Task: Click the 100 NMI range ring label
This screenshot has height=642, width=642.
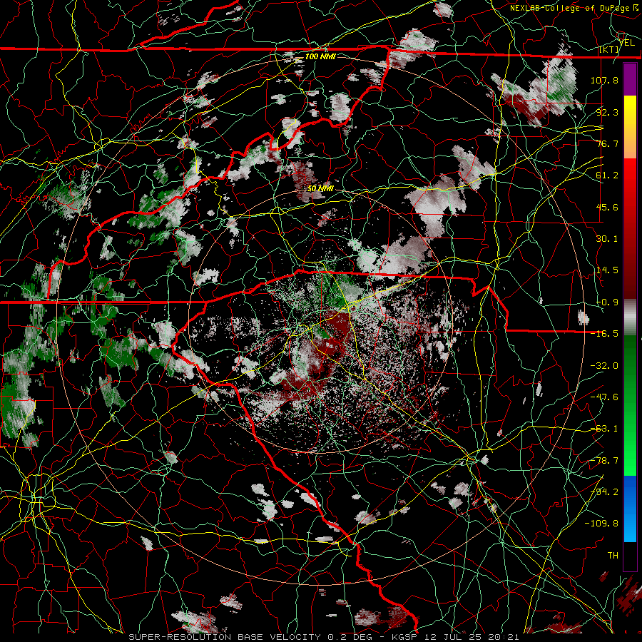Action: coord(320,56)
